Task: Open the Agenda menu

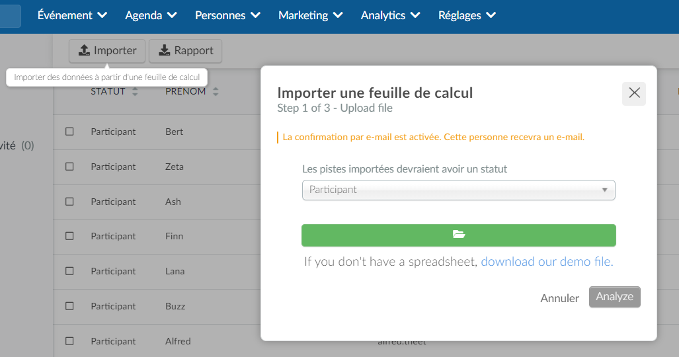Action: pyautogui.click(x=151, y=15)
